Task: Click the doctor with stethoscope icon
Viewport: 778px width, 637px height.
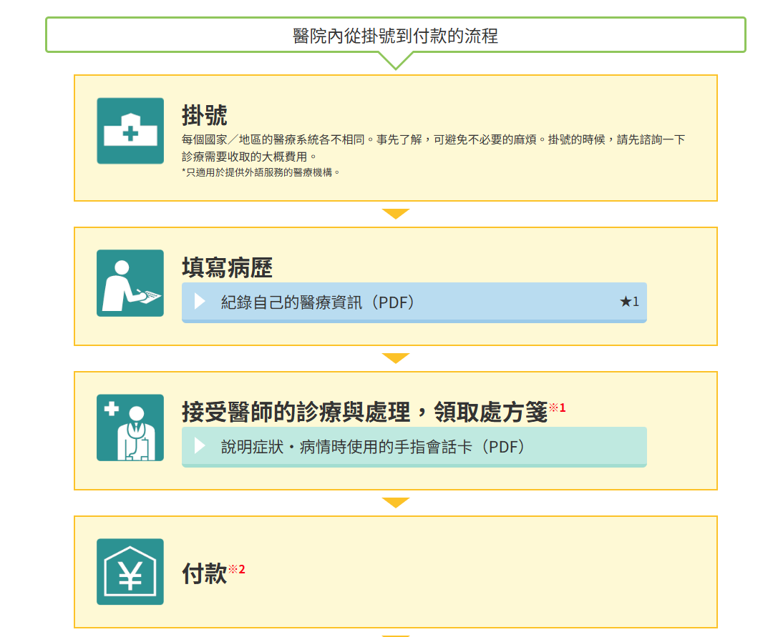Action: pyautogui.click(x=130, y=428)
